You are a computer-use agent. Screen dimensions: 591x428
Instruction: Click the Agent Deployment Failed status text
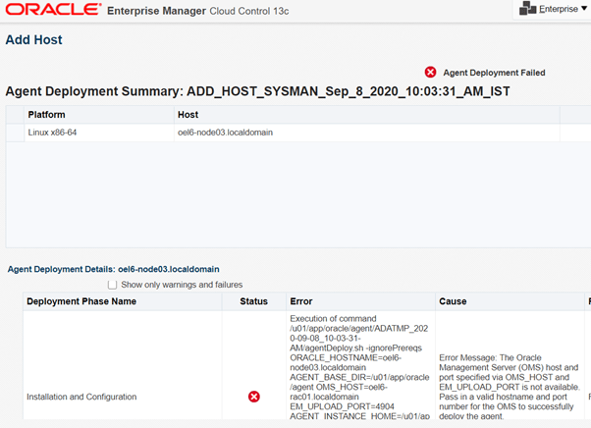pos(494,73)
